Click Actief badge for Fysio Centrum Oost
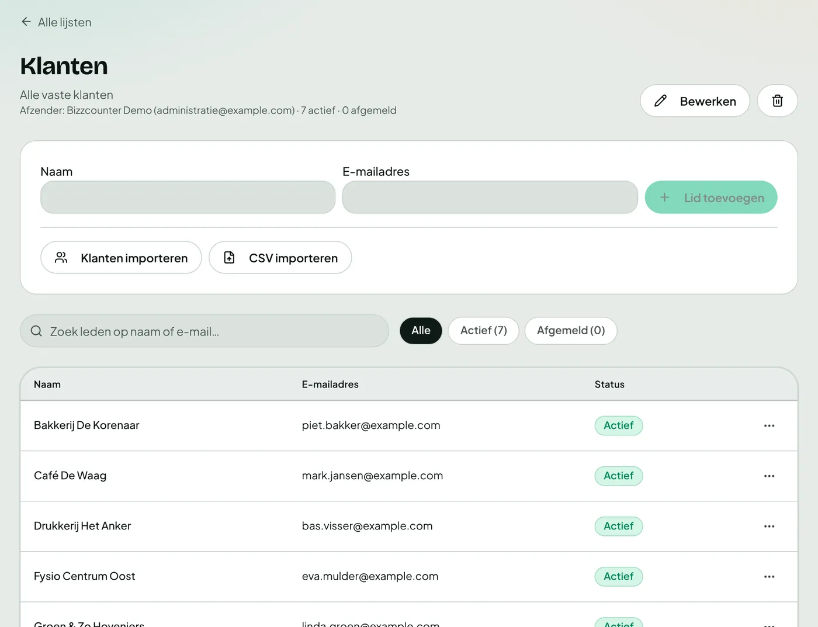The height and width of the screenshot is (627, 818). (x=619, y=576)
